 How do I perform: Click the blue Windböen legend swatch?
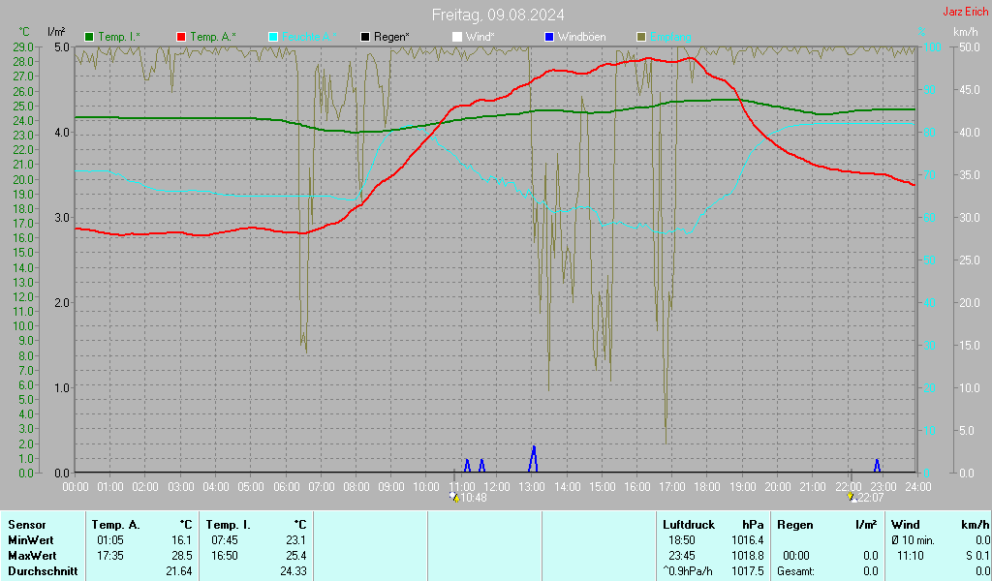coord(549,38)
